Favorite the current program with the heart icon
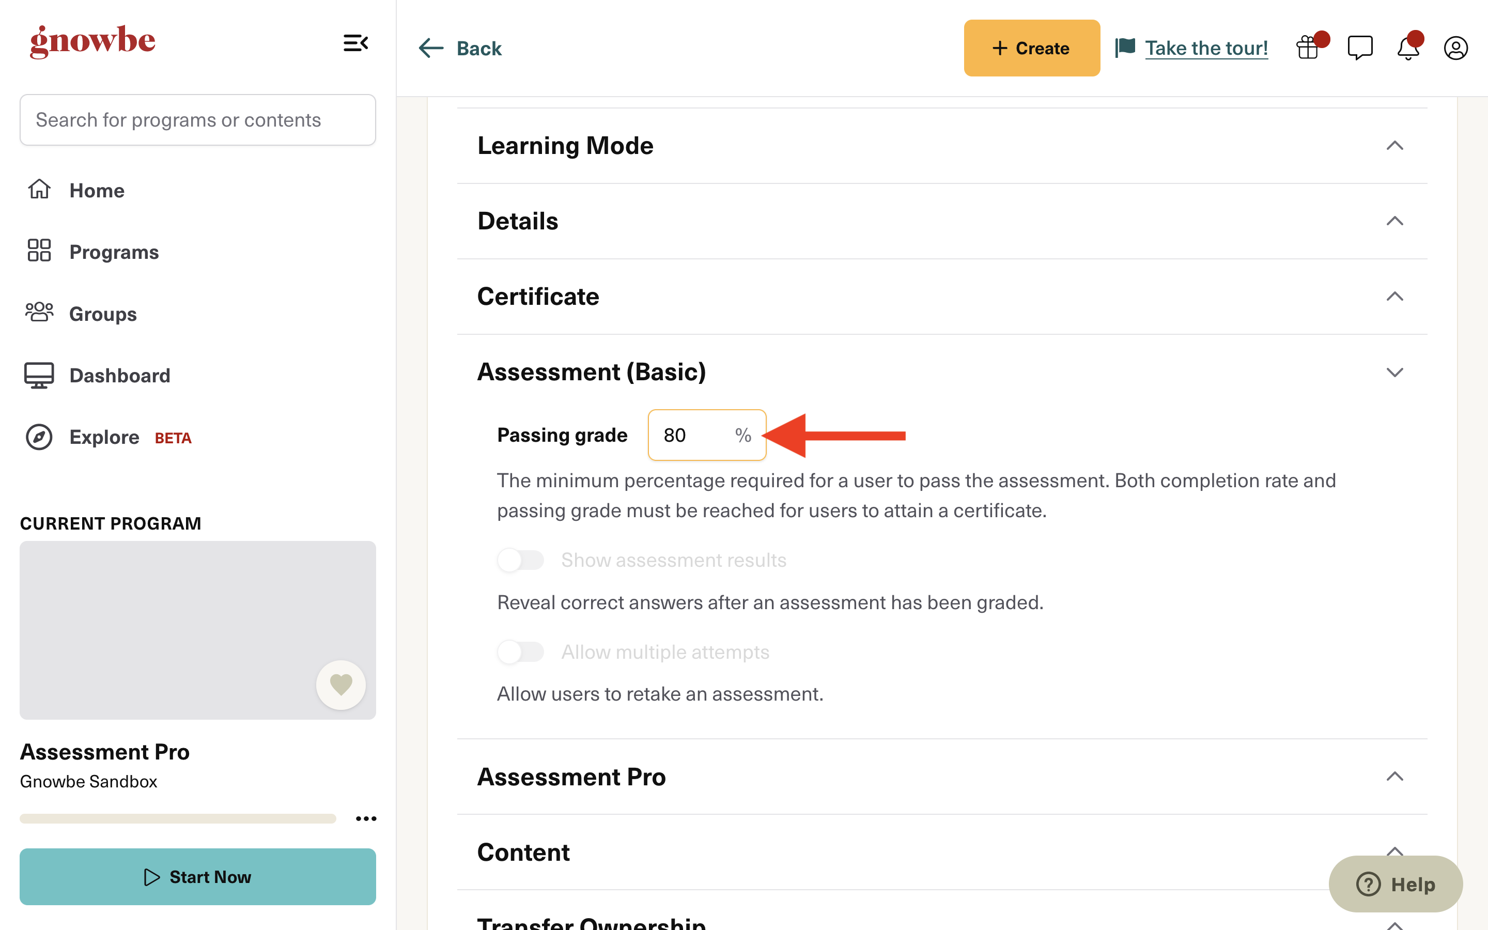 click(340, 685)
